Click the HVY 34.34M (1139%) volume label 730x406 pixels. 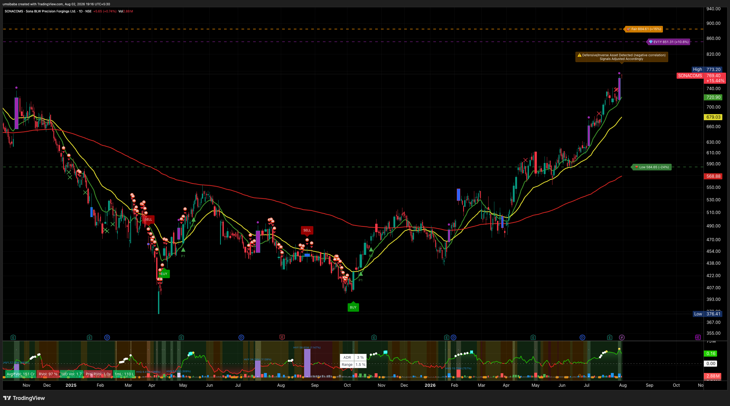click(x=258, y=359)
